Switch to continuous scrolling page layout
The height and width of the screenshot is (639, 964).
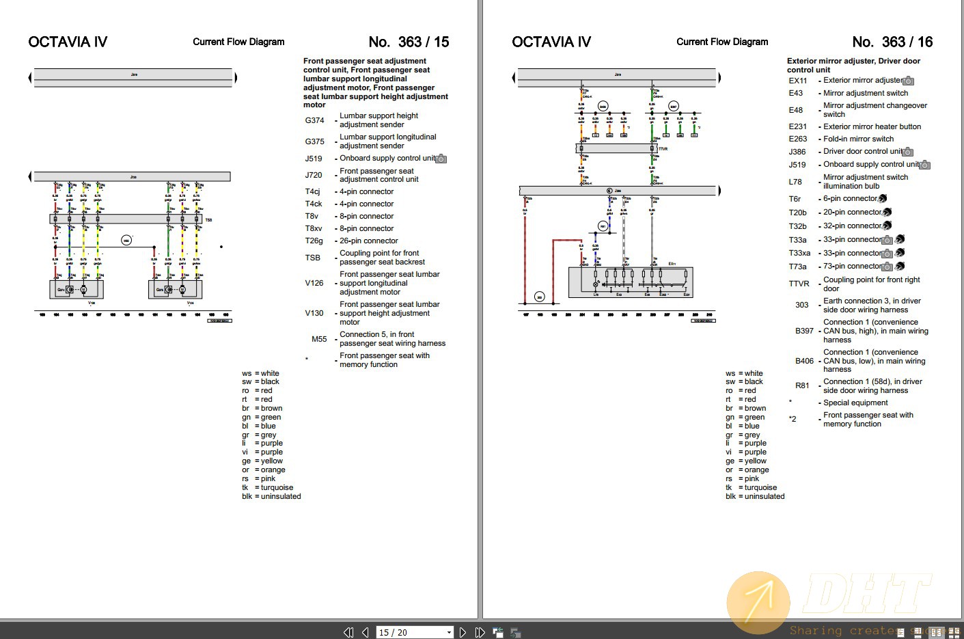(918, 633)
